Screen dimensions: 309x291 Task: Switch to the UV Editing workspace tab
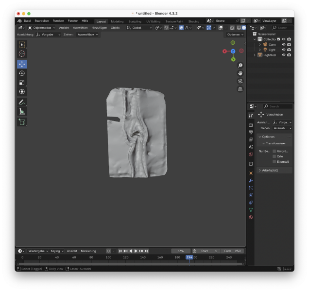pos(154,21)
